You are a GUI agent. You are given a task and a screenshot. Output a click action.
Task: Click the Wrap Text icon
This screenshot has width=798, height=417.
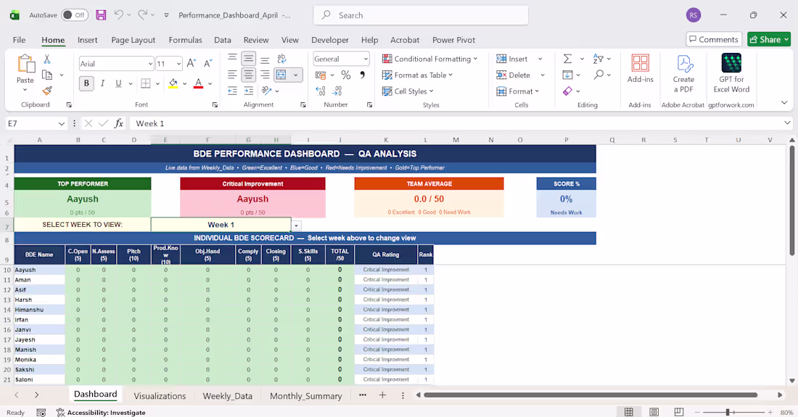[281, 59]
